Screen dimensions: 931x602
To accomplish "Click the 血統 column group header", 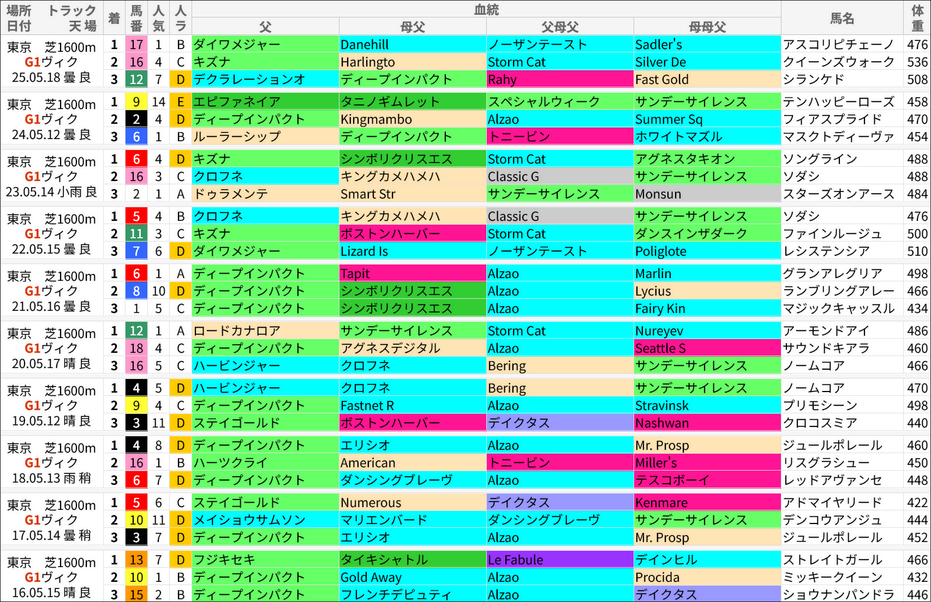I will tap(486, 9).
